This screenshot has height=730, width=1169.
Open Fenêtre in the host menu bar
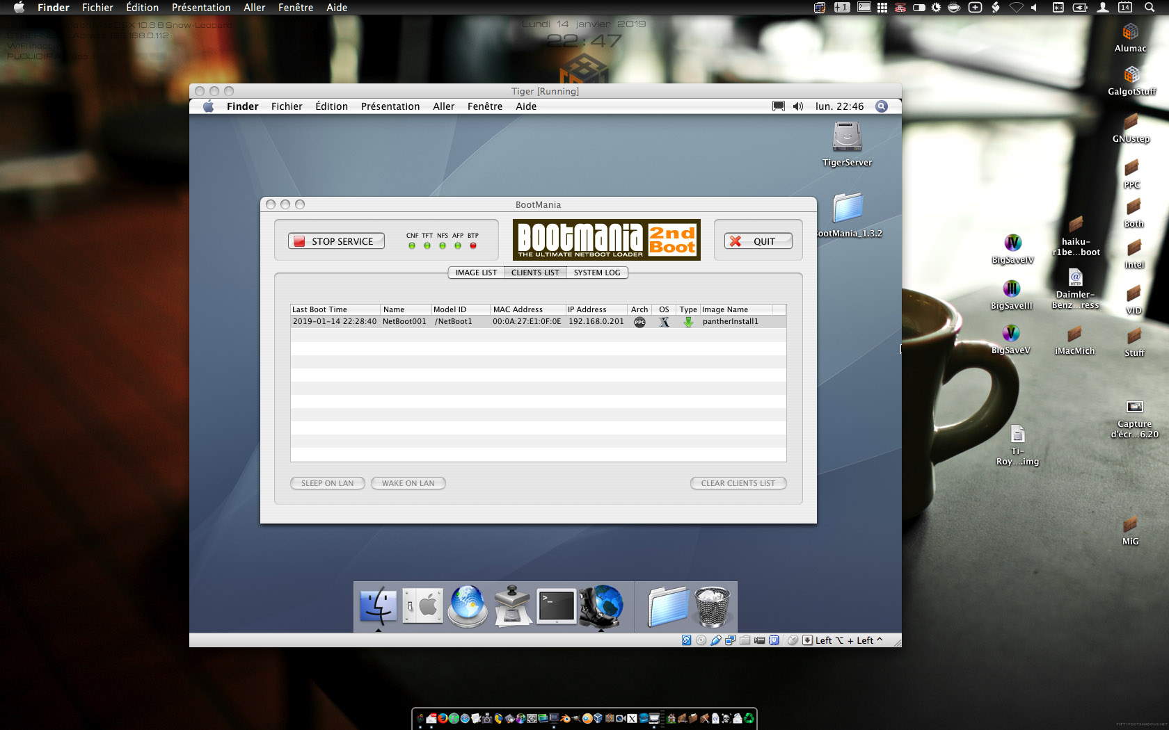(x=296, y=8)
